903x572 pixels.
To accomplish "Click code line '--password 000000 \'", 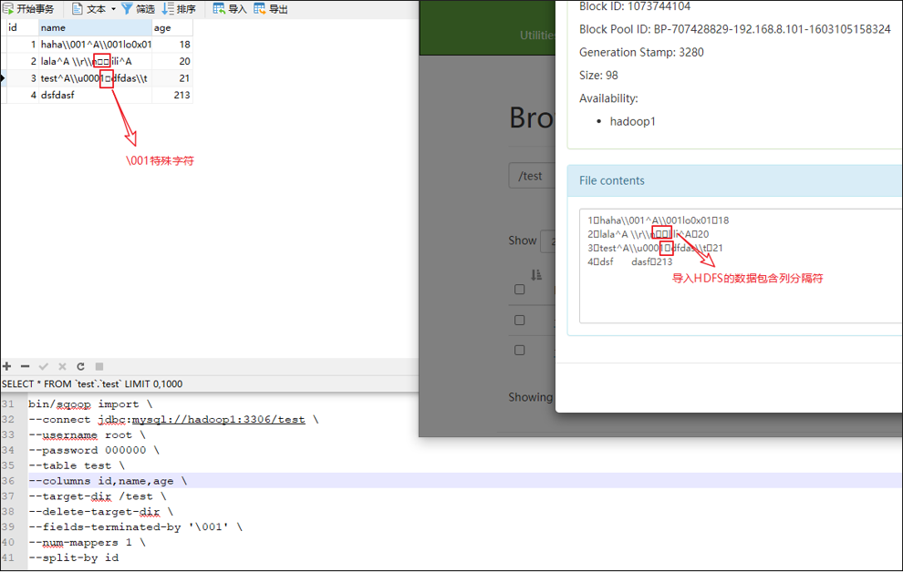I will pos(94,450).
